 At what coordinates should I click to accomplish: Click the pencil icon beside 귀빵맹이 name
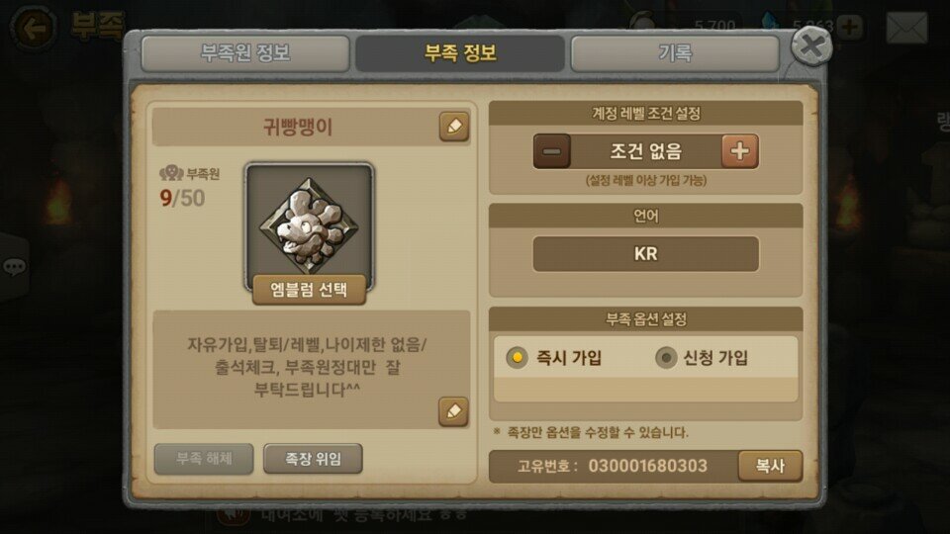point(454,127)
